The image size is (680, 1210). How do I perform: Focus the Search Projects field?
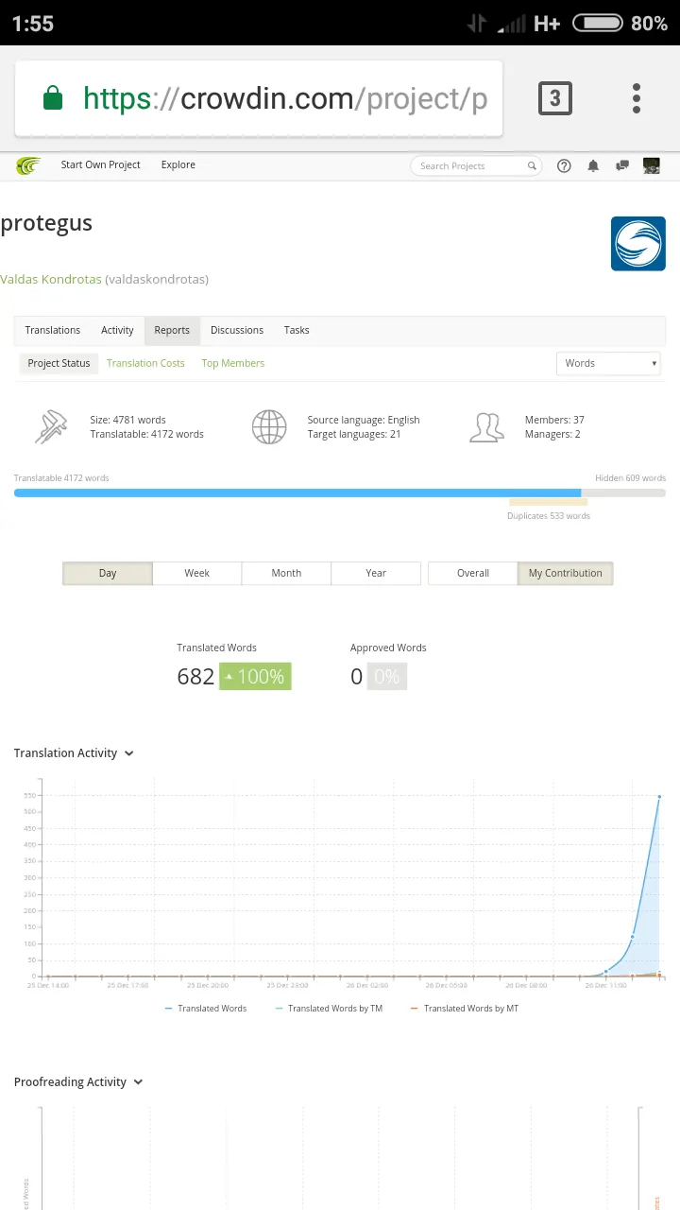pos(476,165)
